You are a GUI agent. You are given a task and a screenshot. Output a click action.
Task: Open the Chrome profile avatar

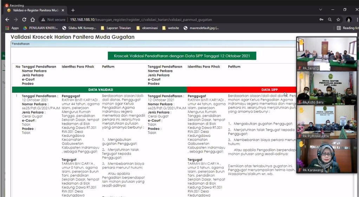click(x=349, y=20)
